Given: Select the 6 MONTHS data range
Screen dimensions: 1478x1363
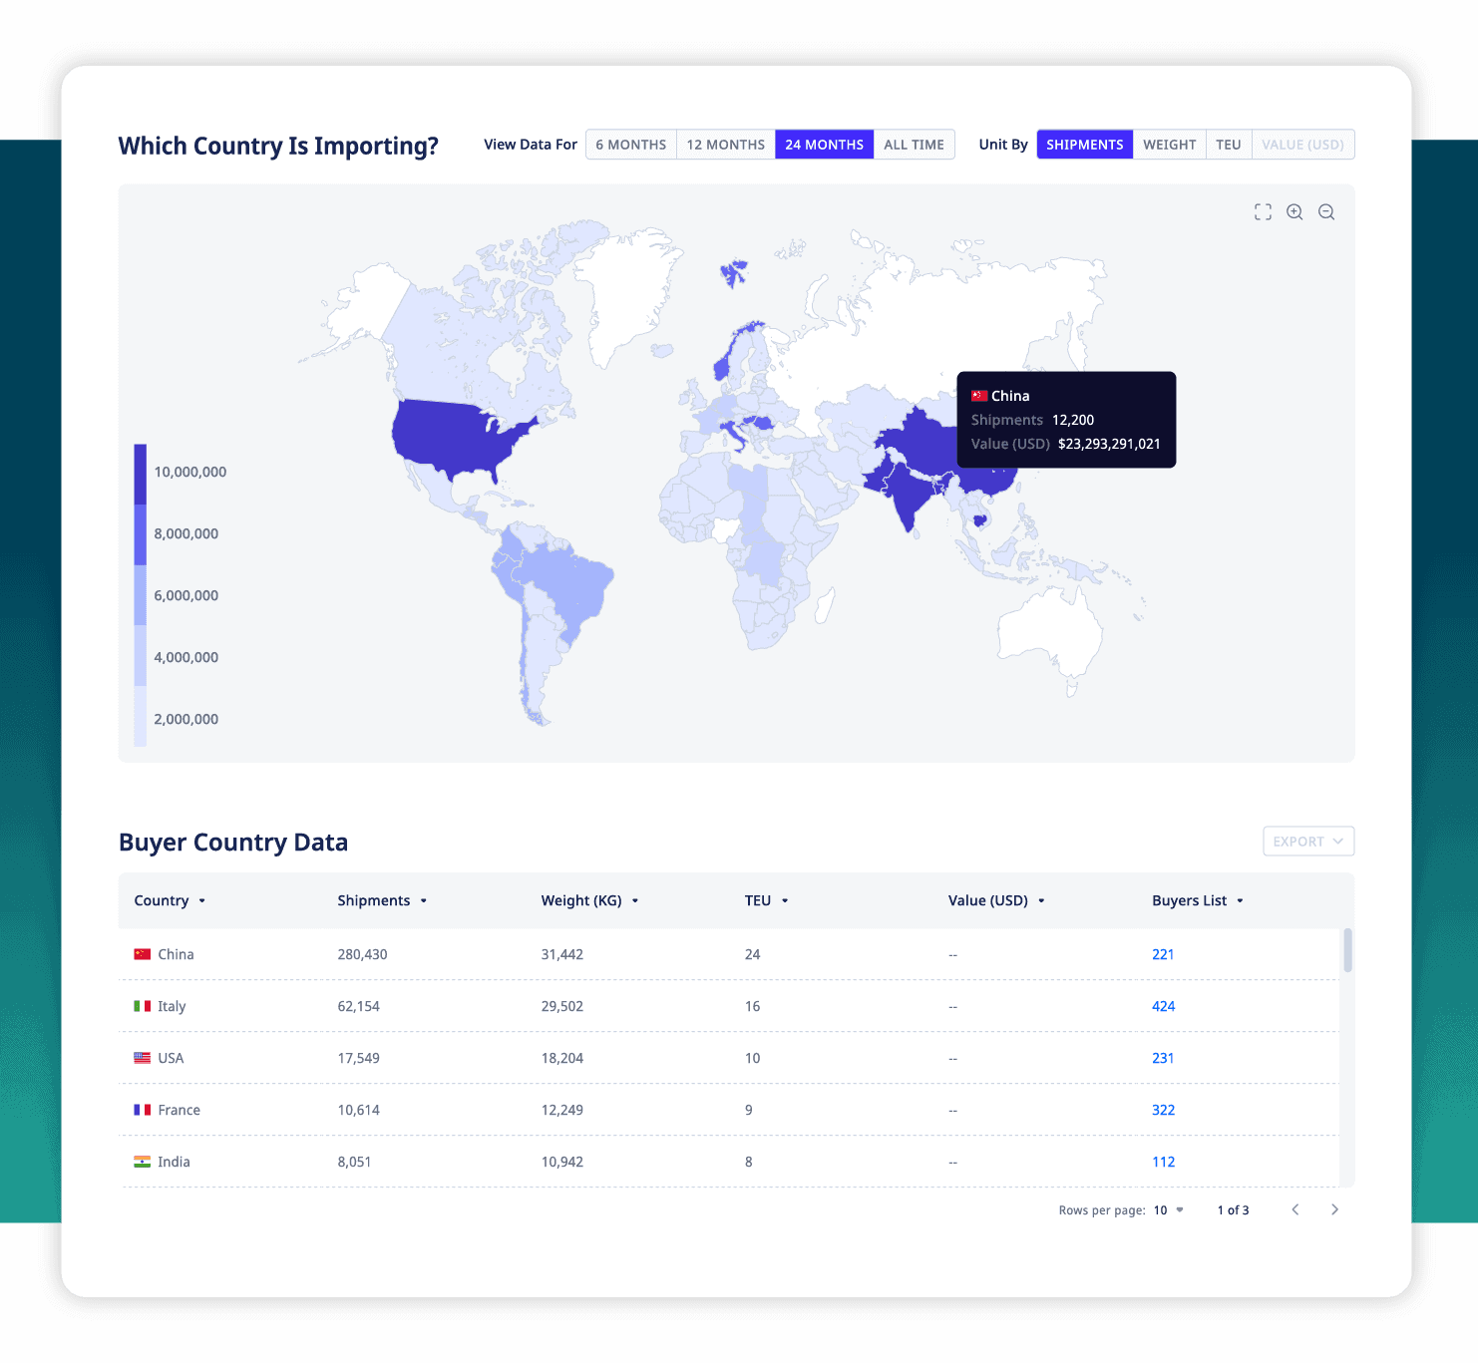Looking at the screenshot, I should click(x=631, y=145).
